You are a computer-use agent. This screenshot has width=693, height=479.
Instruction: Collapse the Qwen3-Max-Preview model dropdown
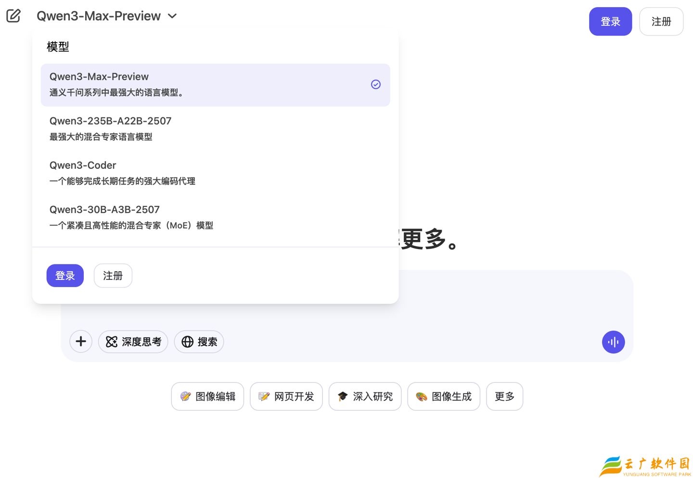(107, 16)
